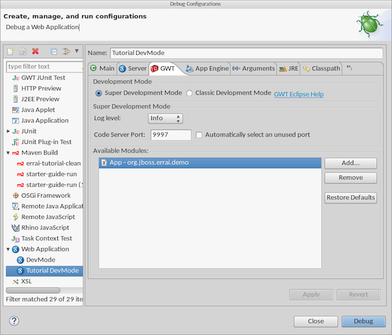Enable Automatically select an unused port
The height and width of the screenshot is (335, 392).
[x=199, y=135]
